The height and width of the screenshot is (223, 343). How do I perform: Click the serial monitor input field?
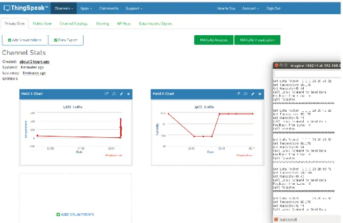coord(307,73)
